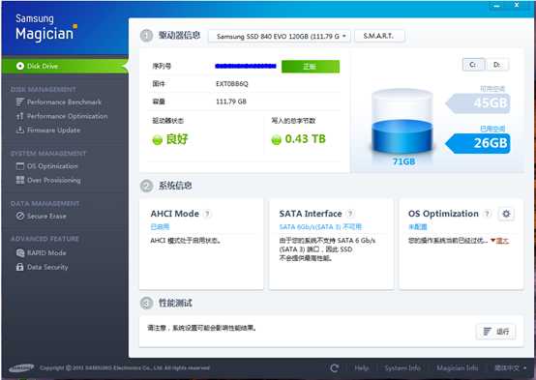This screenshot has height=380, width=536.
Task: Expand the OS Optimization details arrow link
Action: coord(500,241)
